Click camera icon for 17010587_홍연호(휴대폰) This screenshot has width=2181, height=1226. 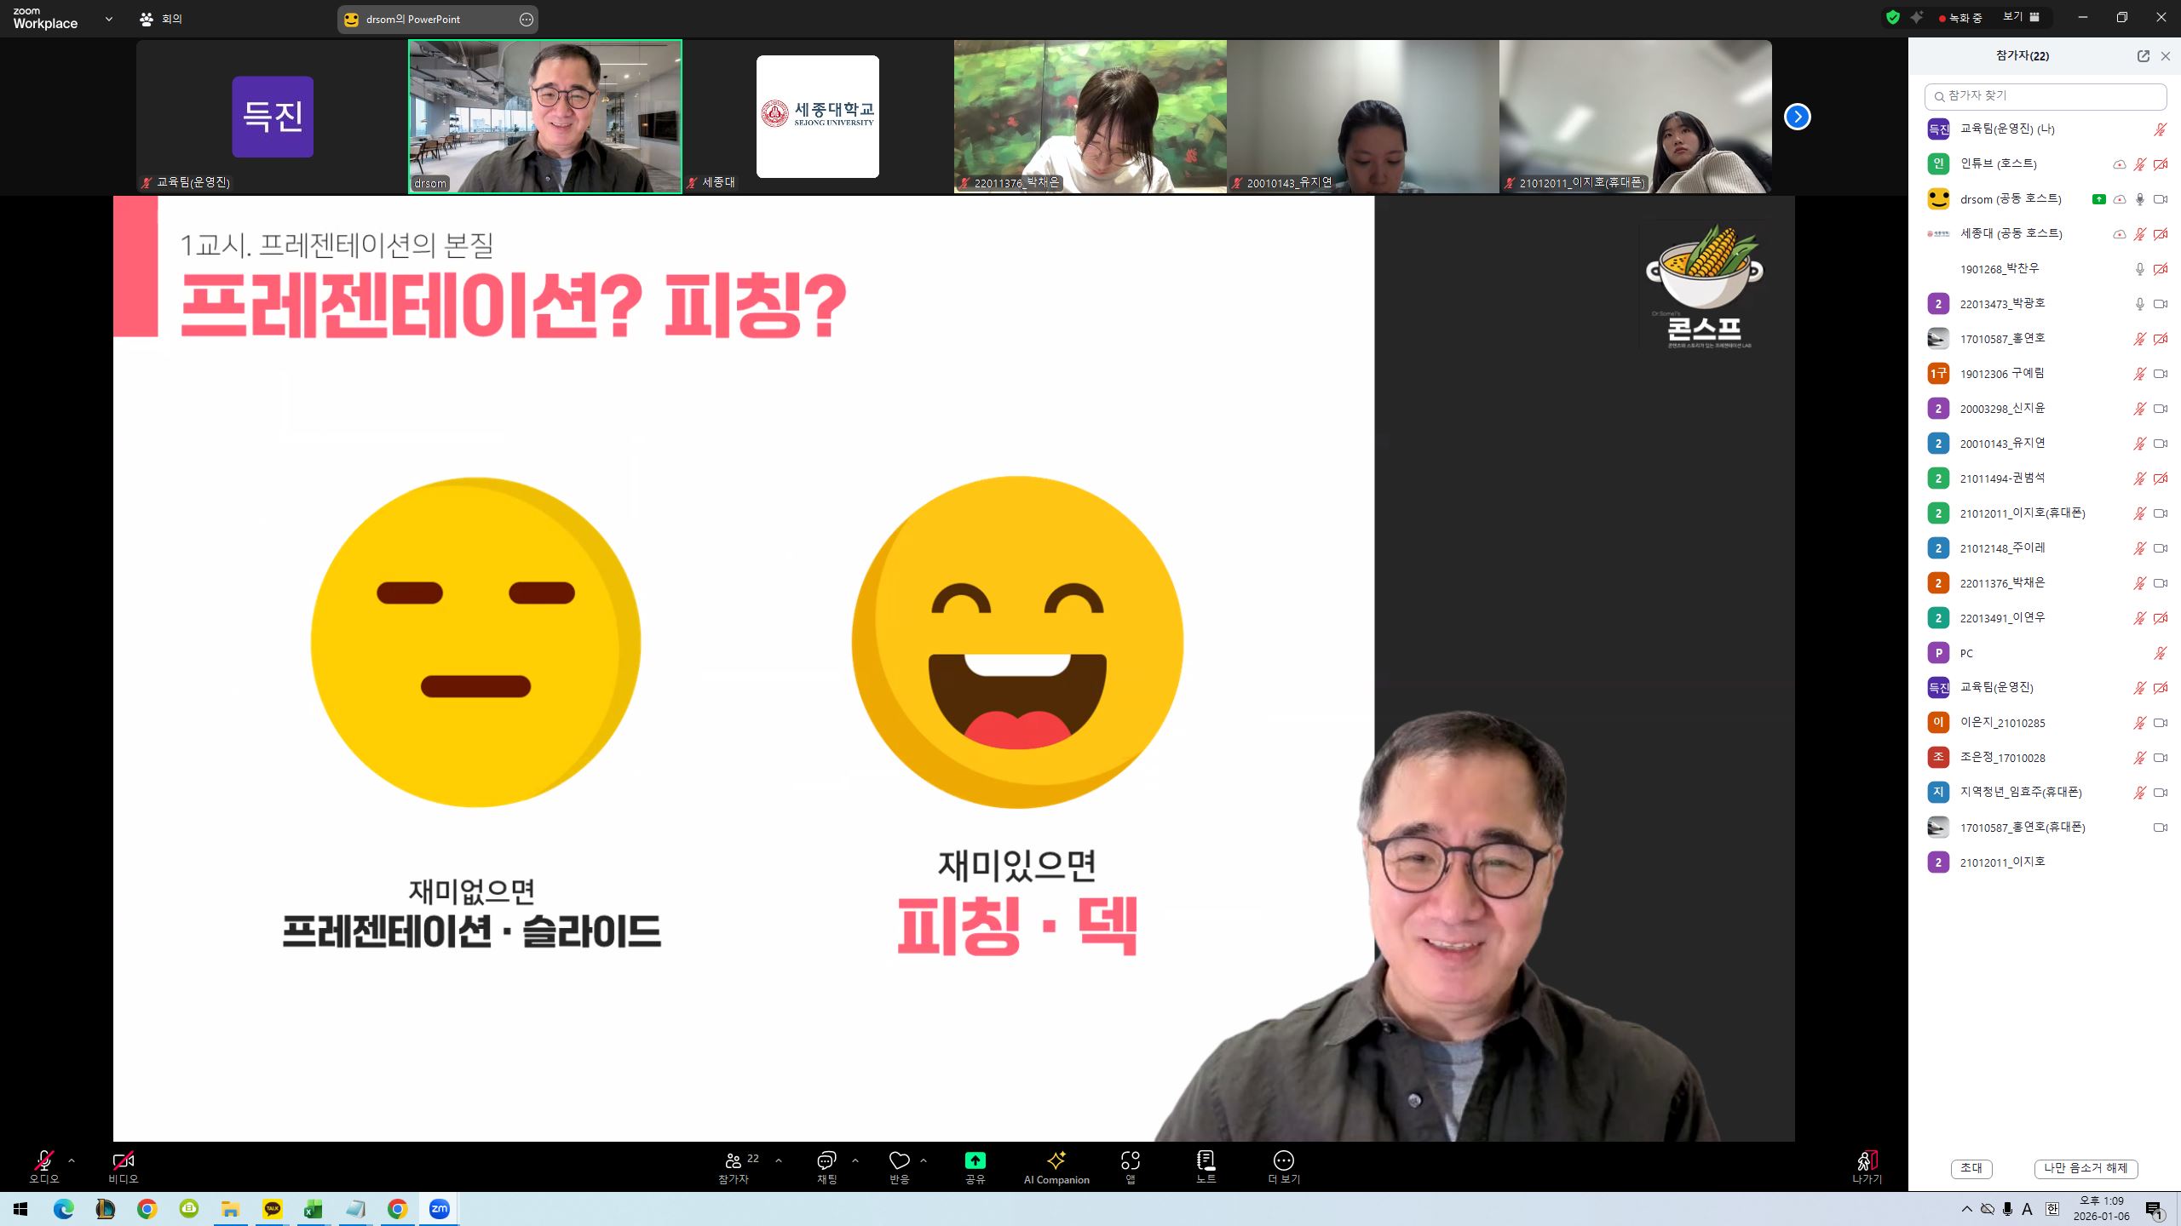click(x=2161, y=828)
